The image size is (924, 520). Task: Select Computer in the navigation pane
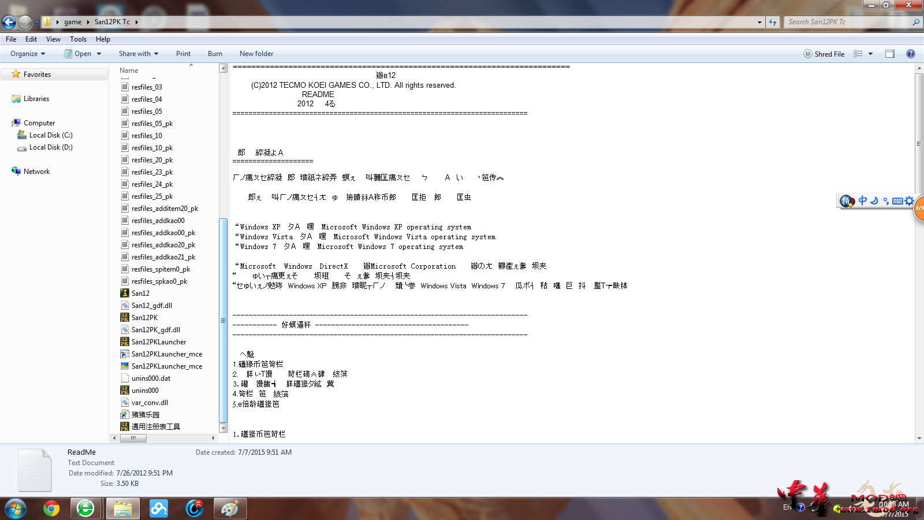[39, 123]
